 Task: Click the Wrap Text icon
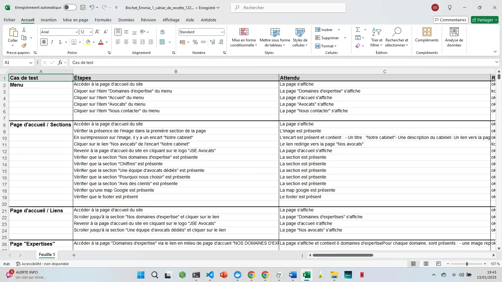click(163, 32)
